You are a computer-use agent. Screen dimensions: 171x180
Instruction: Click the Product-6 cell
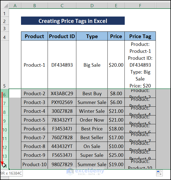pyautogui.click(x=35, y=129)
